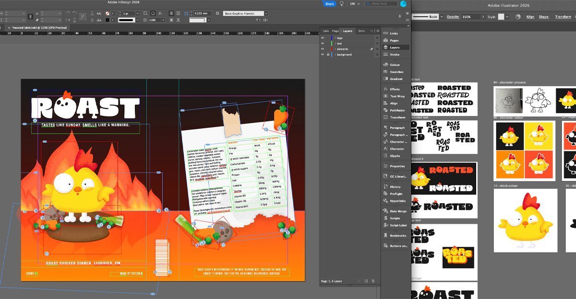
Task: Unlock the background layer
Action: point(327,55)
